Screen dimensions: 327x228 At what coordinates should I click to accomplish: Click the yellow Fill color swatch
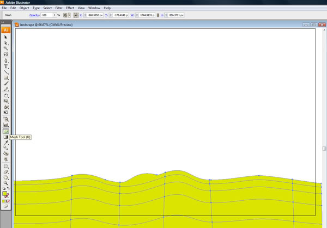click(x=4, y=194)
